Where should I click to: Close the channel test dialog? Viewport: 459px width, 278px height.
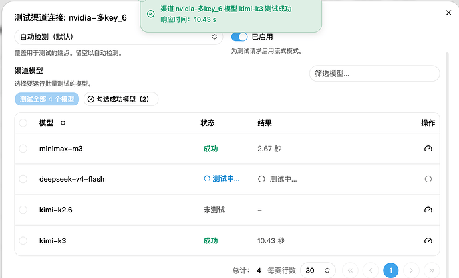point(448,13)
